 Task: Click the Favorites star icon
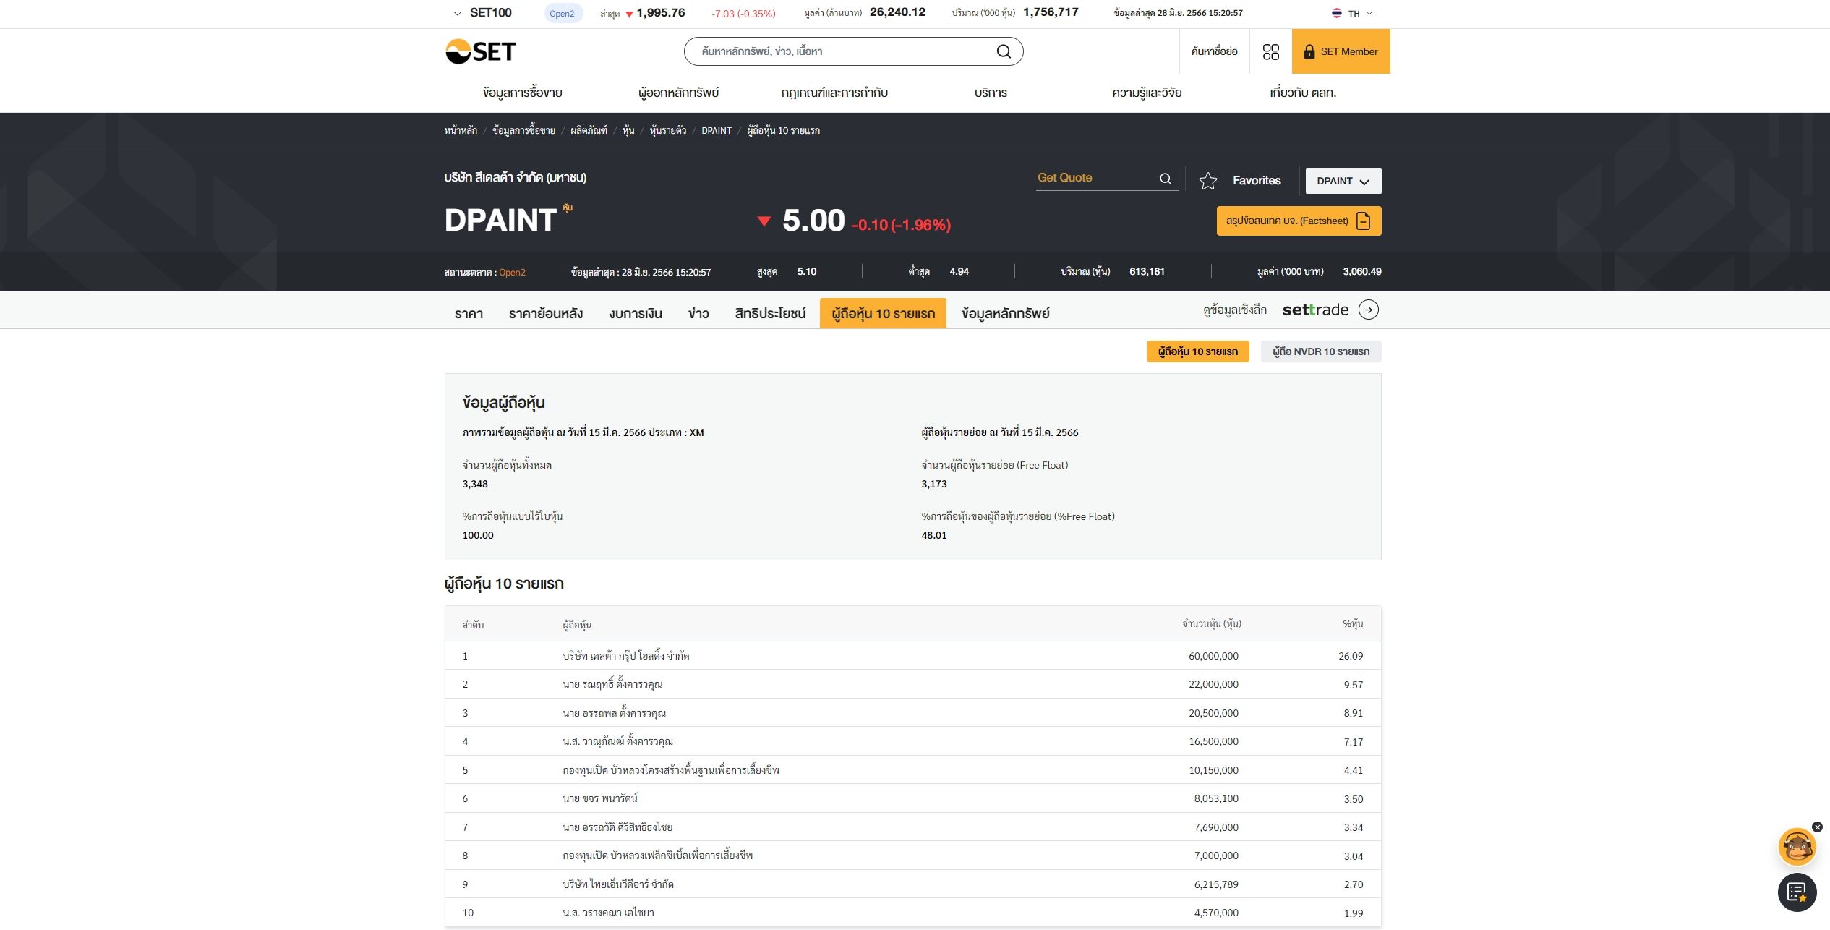[1207, 181]
